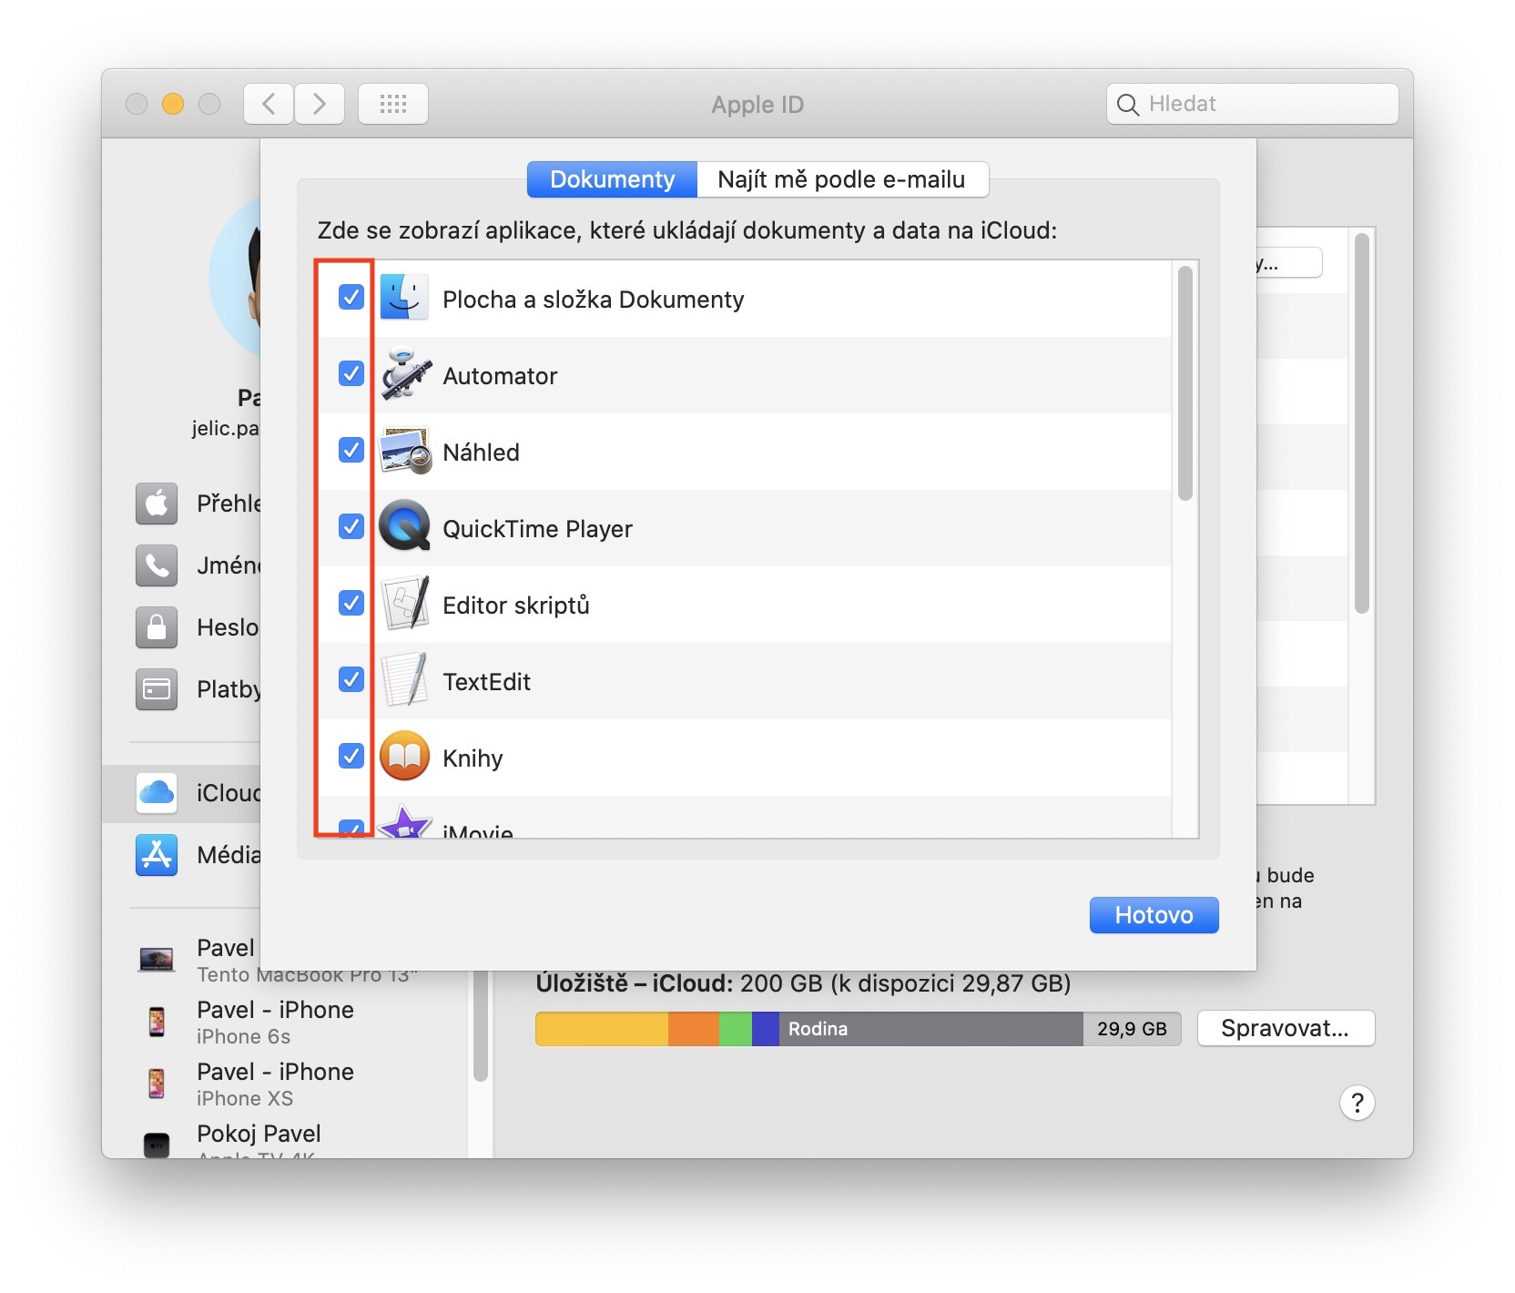Screen dimensions: 1515x1293
Task: Uncheck the Knihy checkbox
Action: click(x=351, y=756)
